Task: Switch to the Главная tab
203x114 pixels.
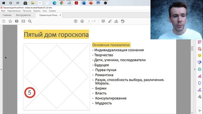Action: tap(7, 15)
